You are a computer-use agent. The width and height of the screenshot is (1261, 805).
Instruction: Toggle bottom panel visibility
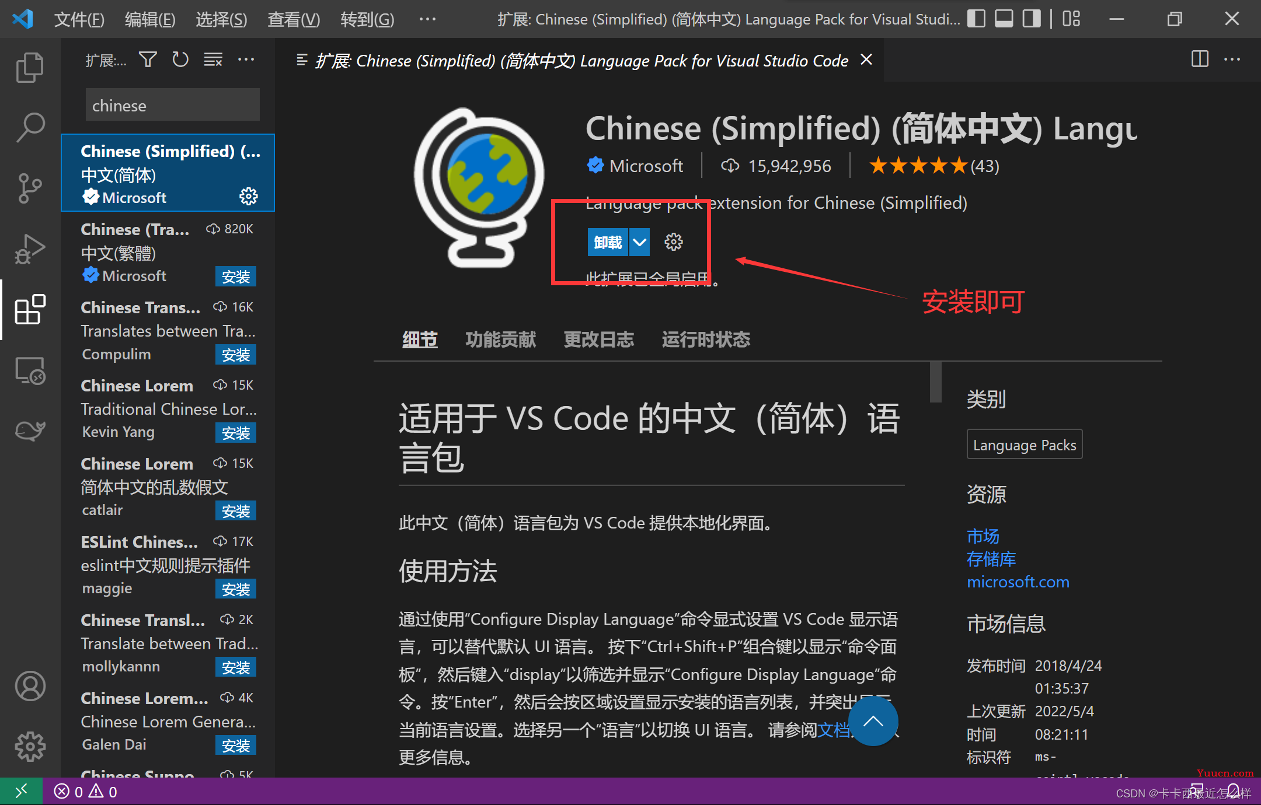tap(1004, 19)
